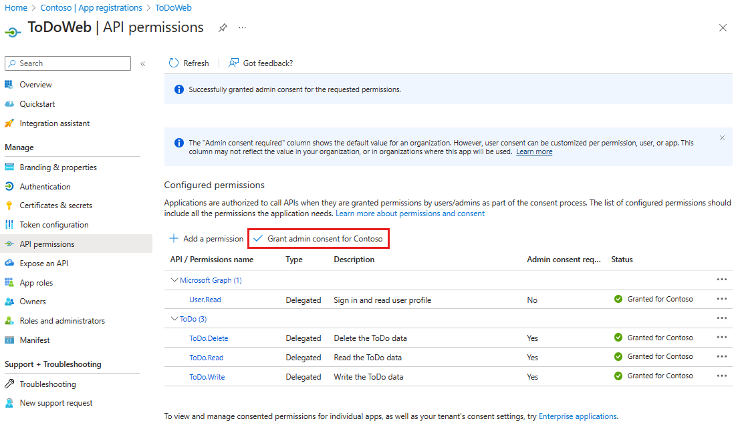Click the Admin consent req... column header
Viewport: 736px width, 425px height.
pyautogui.click(x=564, y=259)
